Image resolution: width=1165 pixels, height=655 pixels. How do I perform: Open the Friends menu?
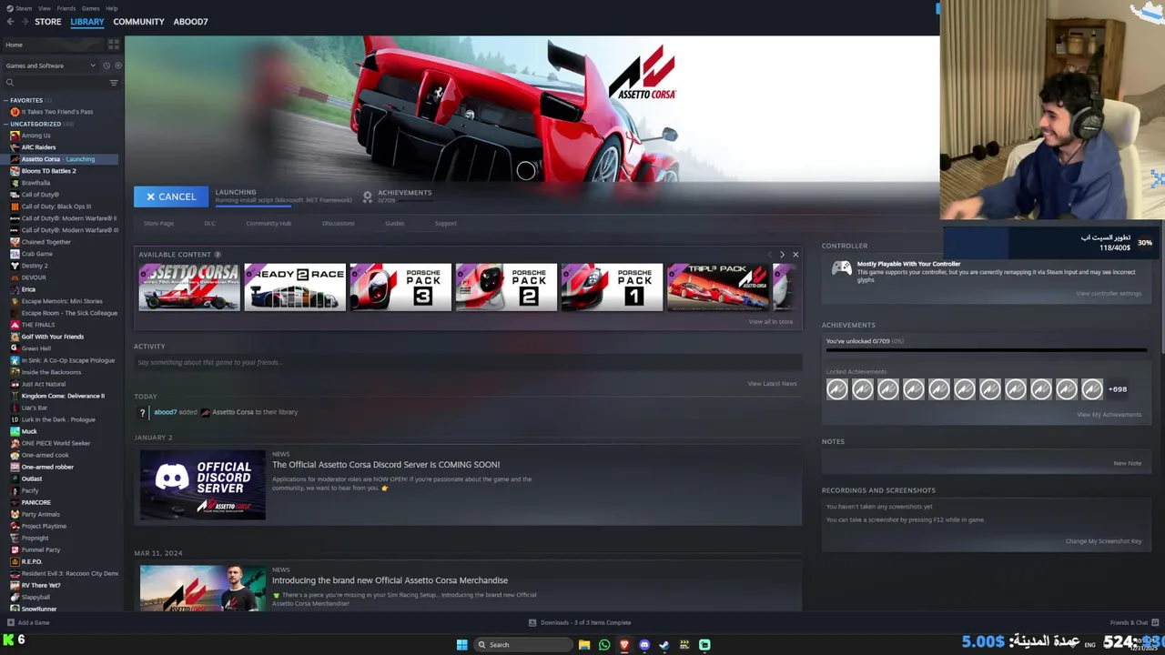point(66,8)
